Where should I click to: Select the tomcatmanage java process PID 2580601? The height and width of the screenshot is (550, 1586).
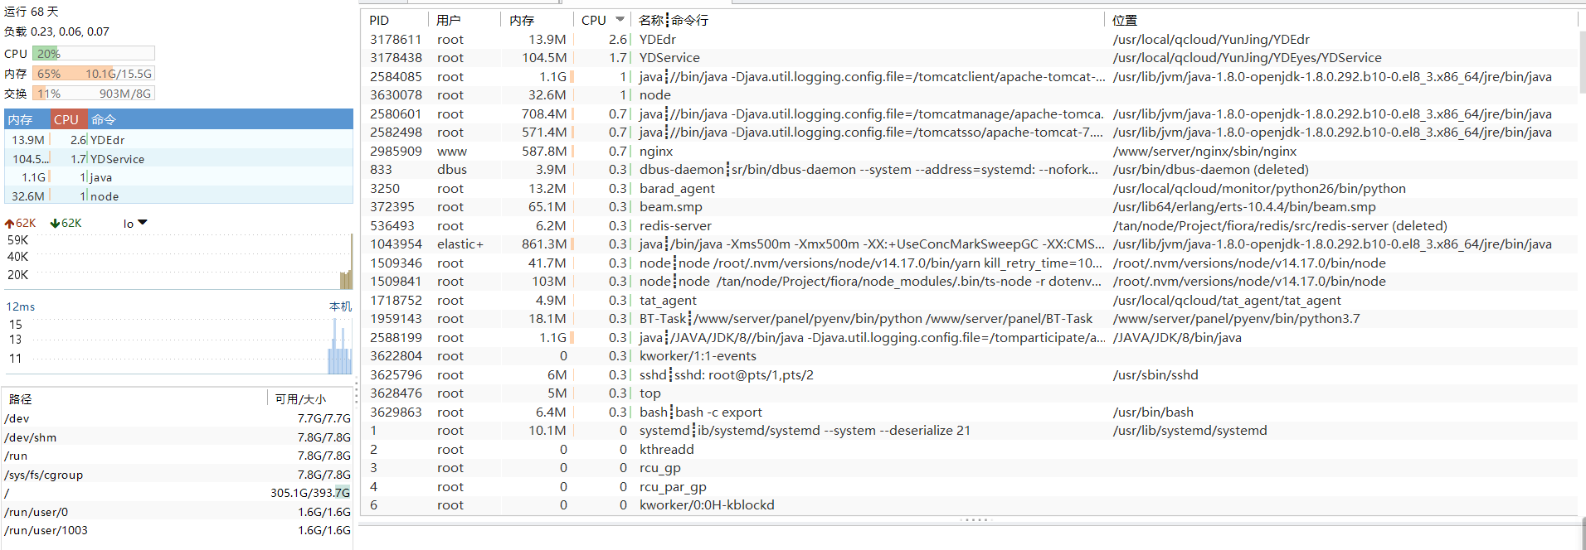click(x=969, y=113)
